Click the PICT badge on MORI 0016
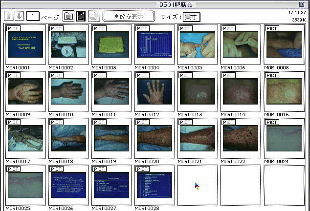Screen dimensions: 310x211 pos(271,76)
